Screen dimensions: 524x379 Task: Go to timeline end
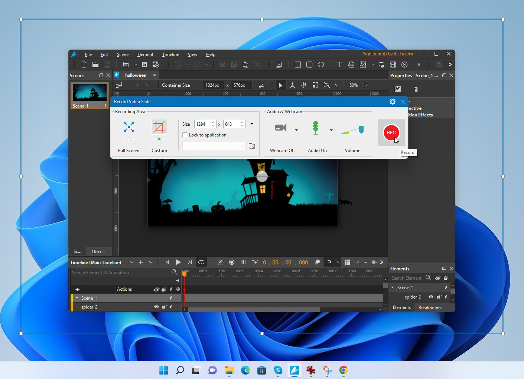click(x=190, y=262)
